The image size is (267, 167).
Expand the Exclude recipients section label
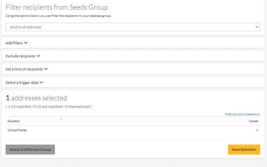[x=21, y=56]
